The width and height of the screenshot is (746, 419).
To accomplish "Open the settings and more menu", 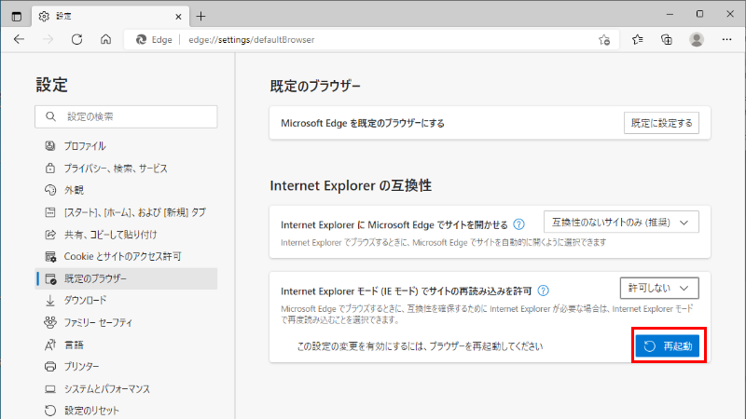I will point(726,39).
